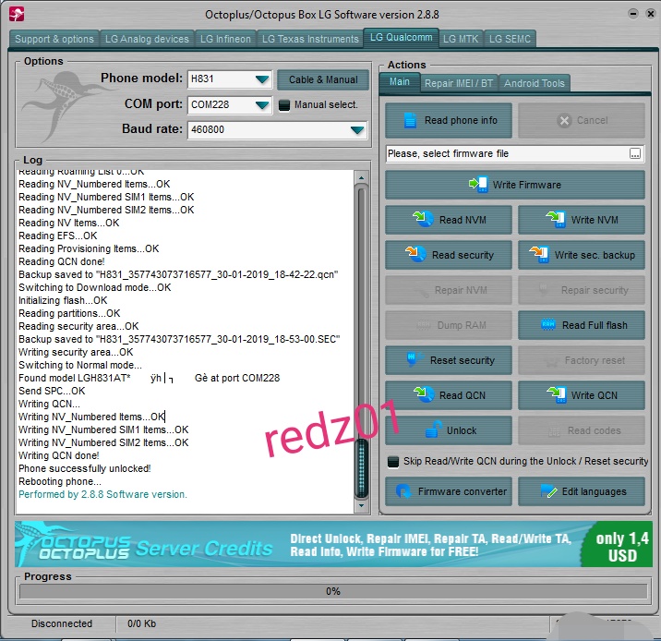Click log line 'Send SPC...OK'
Screen dimensions: 661x641
coord(52,391)
